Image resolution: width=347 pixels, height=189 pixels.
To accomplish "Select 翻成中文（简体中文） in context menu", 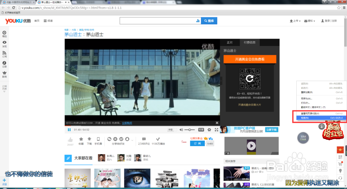I will coord(322,107).
